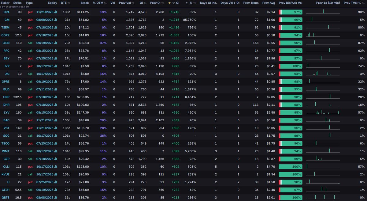Image resolution: width=367 pixels, height=201 pixels.
Task: Select the +1,740 OI change for CPA
Action: pyautogui.click(x=174, y=12)
